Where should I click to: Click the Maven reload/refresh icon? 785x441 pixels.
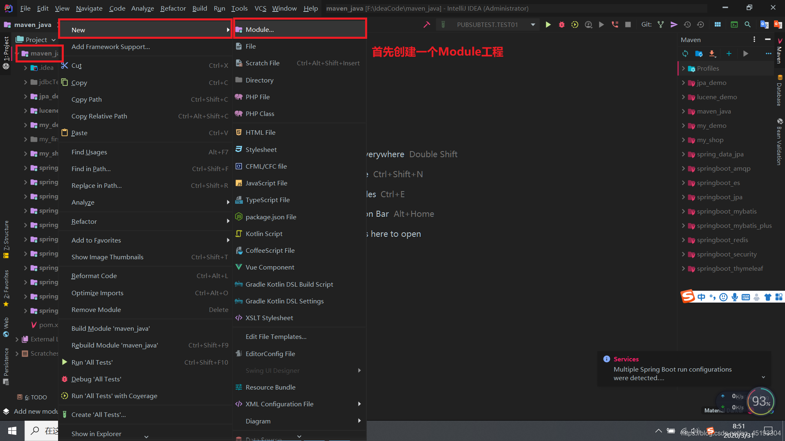685,53
